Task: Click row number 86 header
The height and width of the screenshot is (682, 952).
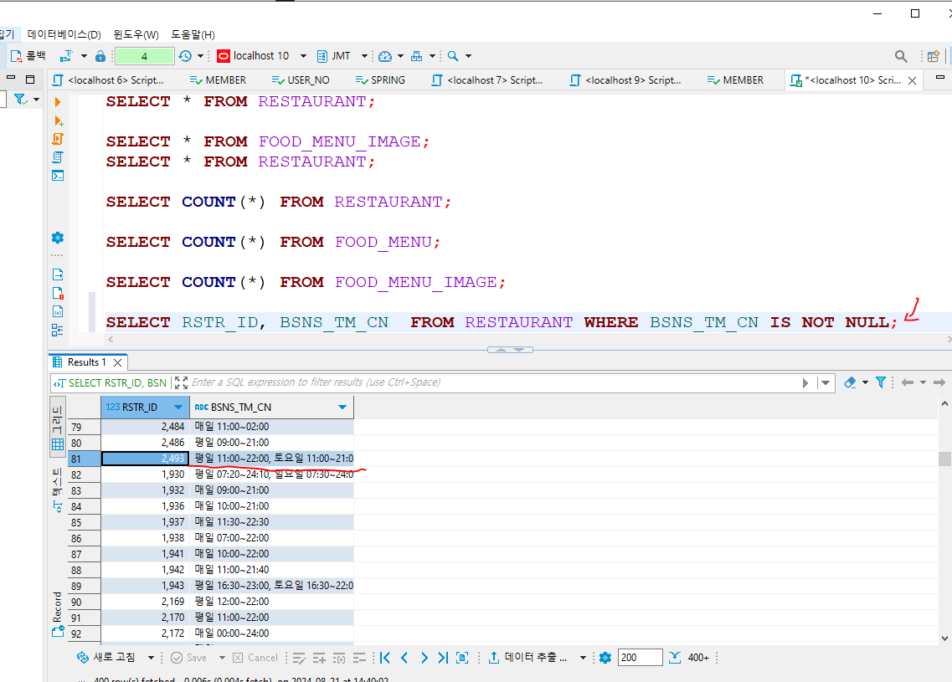Action: pyautogui.click(x=84, y=538)
